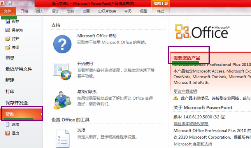Click the PowerPoint application icon in title bar
Image resolution: width=251 pixels, height=148 pixels.
point(2,3)
